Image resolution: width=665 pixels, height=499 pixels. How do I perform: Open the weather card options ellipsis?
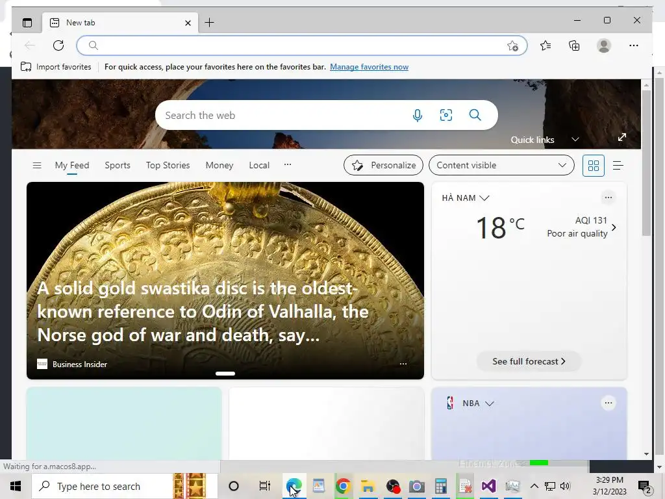(608, 198)
